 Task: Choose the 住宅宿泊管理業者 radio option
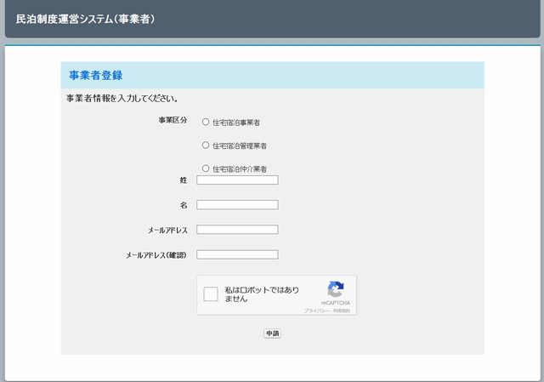coord(206,145)
